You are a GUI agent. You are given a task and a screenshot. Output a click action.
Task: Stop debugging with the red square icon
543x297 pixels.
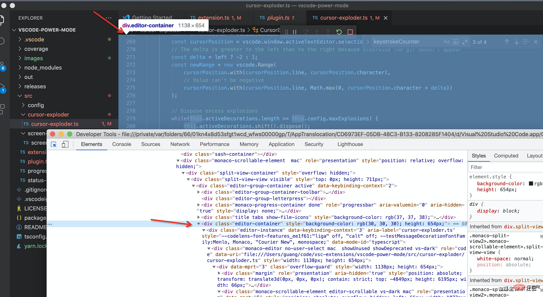coord(350,32)
